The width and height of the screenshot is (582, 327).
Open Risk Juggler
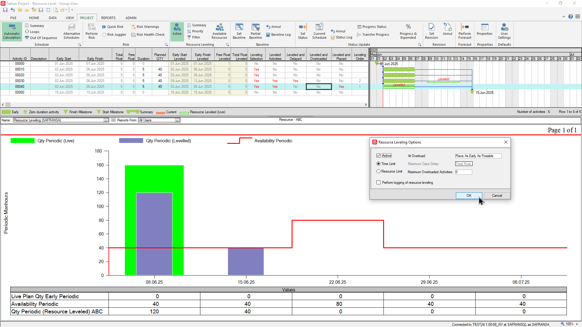pos(114,35)
